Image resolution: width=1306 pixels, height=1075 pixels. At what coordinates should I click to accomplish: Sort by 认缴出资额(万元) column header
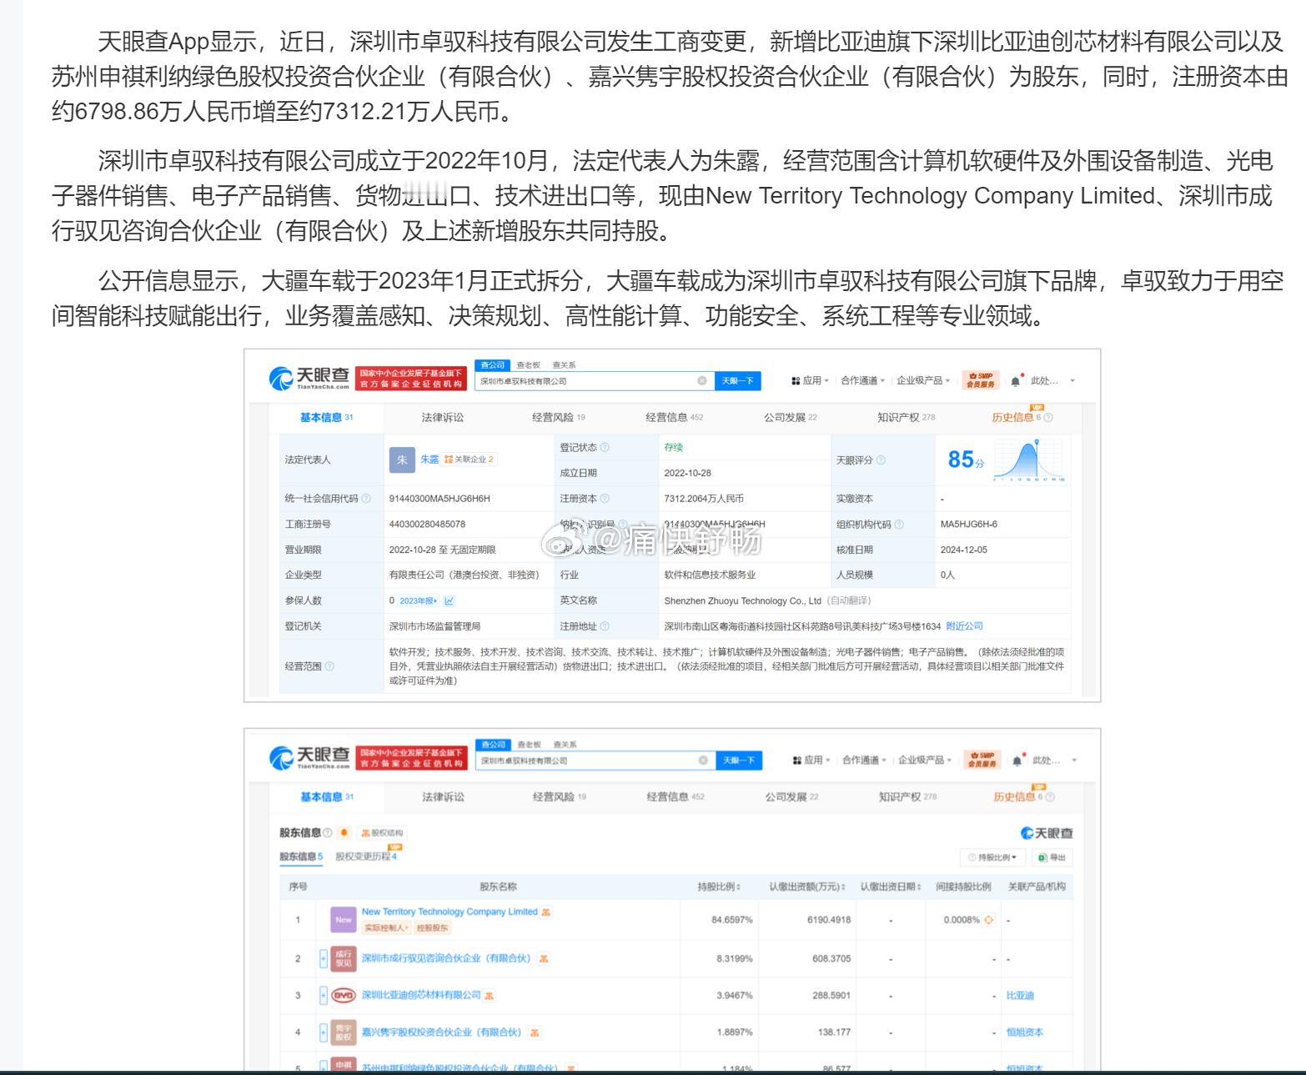coord(807,887)
